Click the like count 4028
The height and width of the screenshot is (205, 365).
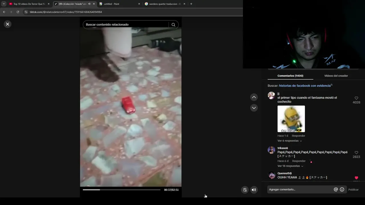356,102
